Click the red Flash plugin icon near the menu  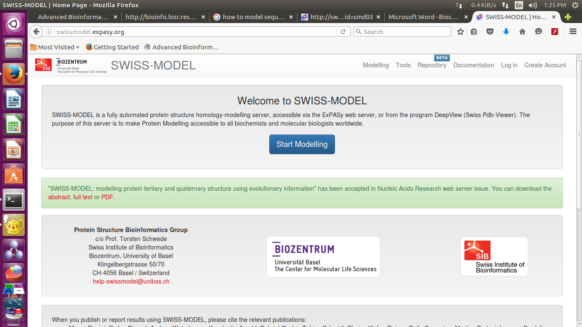coord(554,32)
